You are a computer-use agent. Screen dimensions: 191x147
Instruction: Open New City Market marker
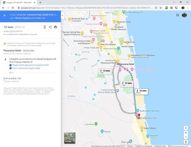pos(99,44)
